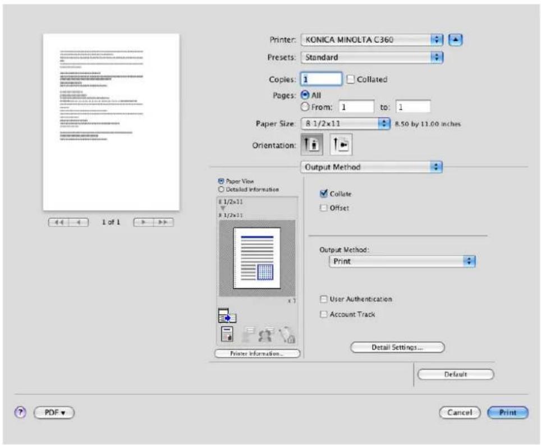
Task: Enable User Authentication checkbox
Action: coord(323,299)
